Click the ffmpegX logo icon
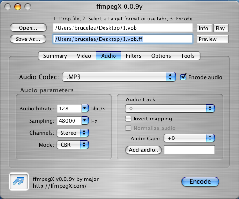Viewport: 239px width, 199px height. point(19,181)
